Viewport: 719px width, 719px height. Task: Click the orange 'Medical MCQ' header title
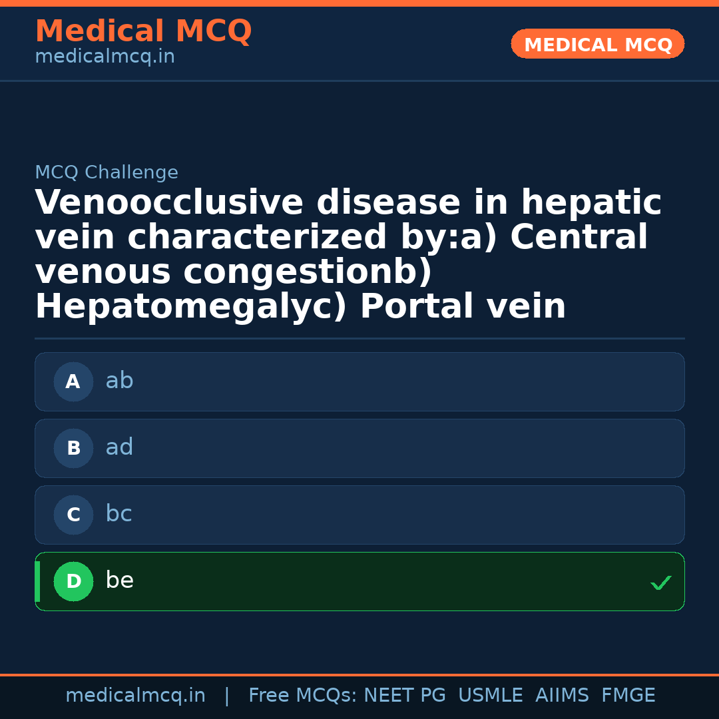143,31
